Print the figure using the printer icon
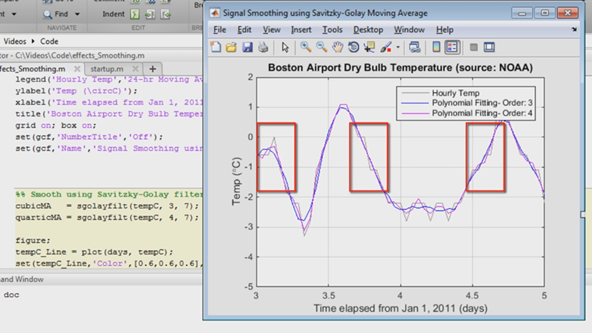 tap(263, 47)
